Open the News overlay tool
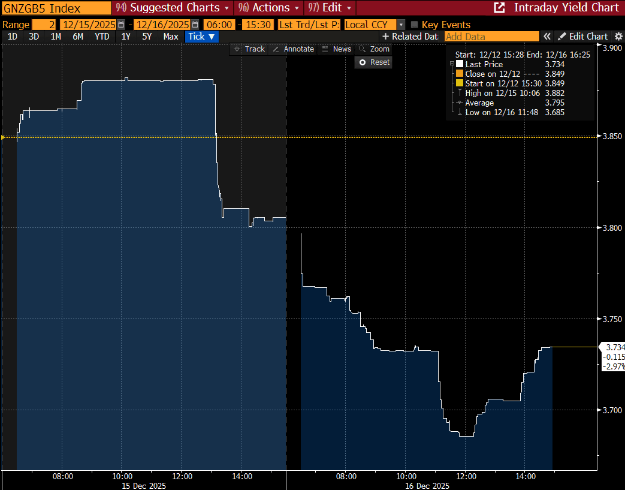 (x=337, y=49)
